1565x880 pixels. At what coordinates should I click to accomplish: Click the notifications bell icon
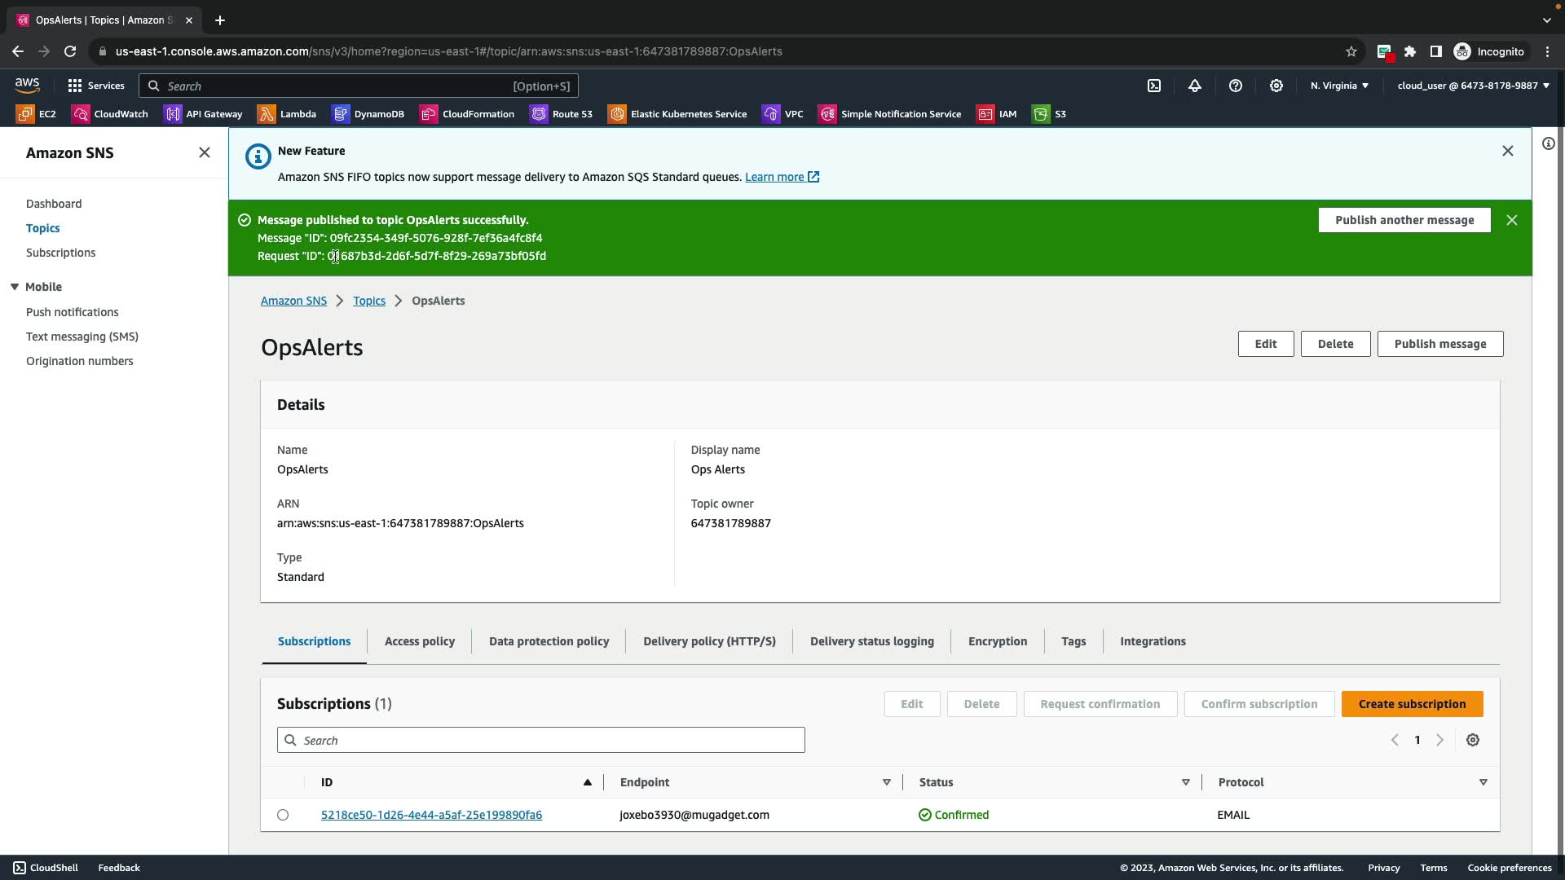click(x=1195, y=86)
